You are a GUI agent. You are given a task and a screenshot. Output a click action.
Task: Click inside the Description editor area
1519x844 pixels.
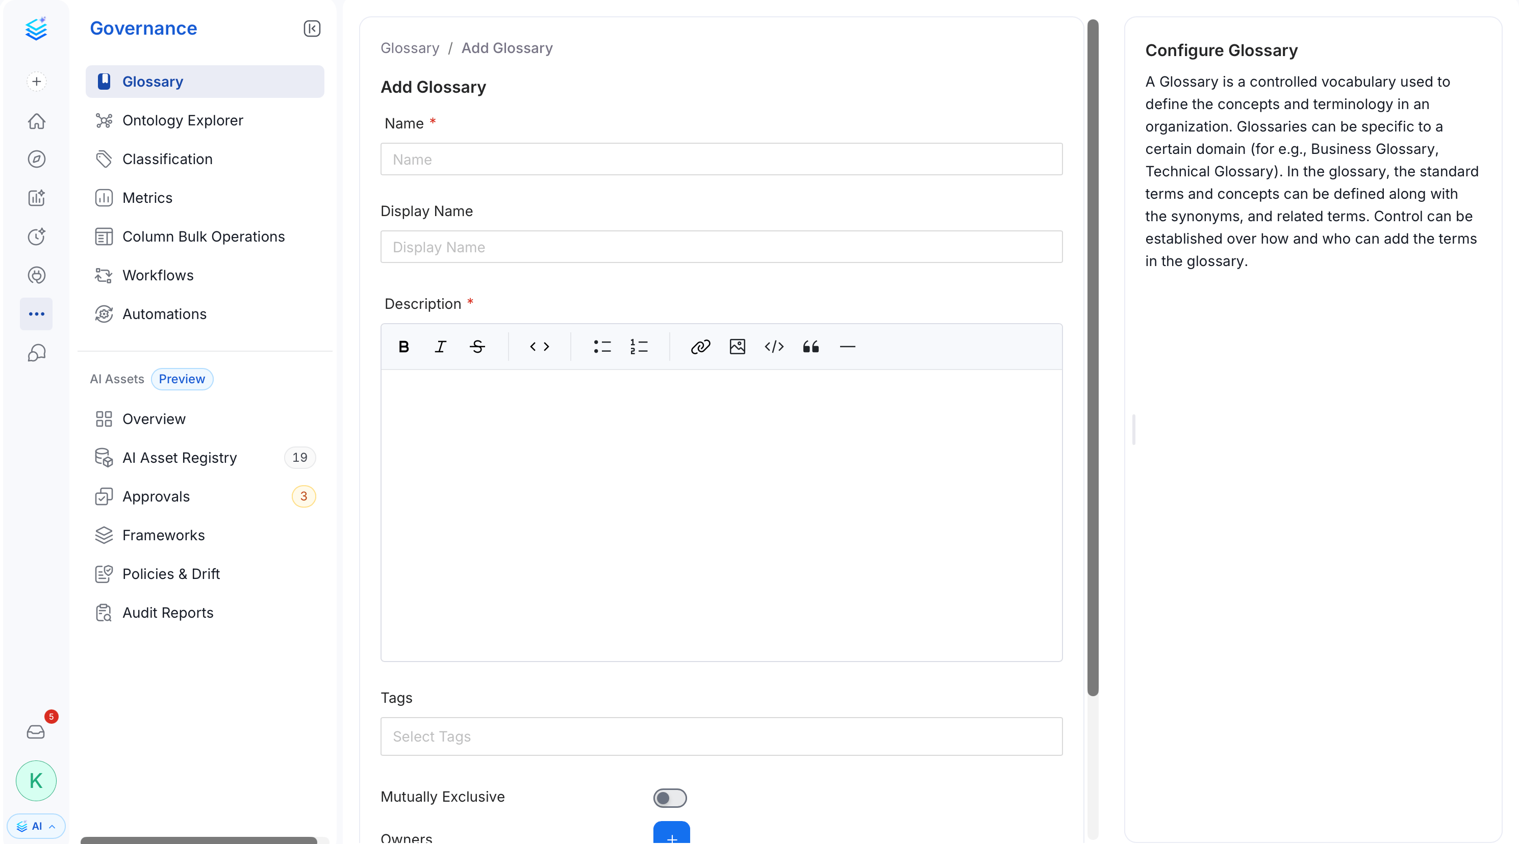point(721,515)
